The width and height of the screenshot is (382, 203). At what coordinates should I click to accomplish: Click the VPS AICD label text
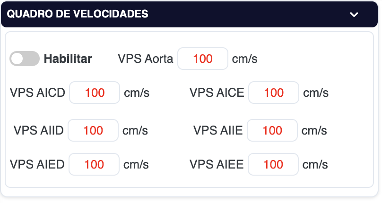tap(37, 93)
